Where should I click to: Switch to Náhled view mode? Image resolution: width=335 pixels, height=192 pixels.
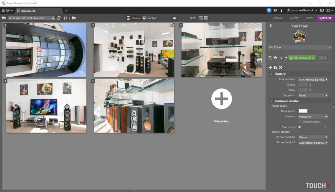(149, 18)
